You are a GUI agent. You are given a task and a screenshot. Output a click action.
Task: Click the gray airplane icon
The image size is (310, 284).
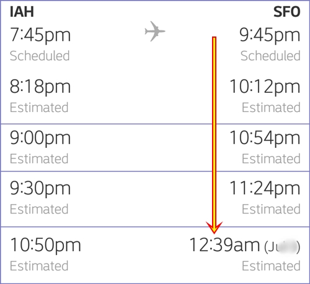pos(155,31)
